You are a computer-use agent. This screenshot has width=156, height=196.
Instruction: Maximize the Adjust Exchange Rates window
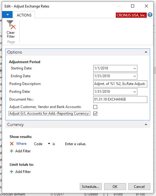click(x=133, y=6)
